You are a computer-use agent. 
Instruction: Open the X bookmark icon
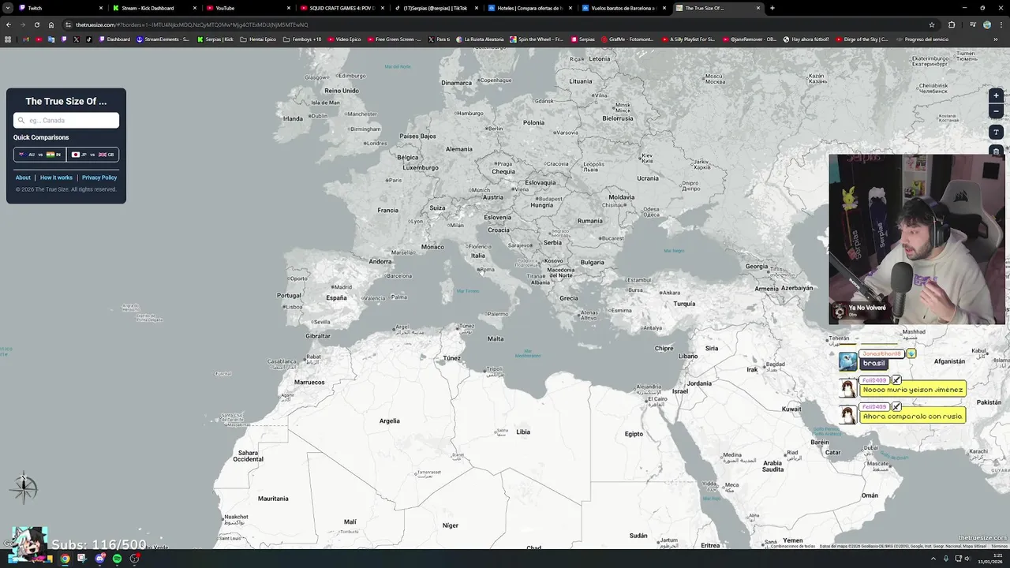(x=77, y=39)
